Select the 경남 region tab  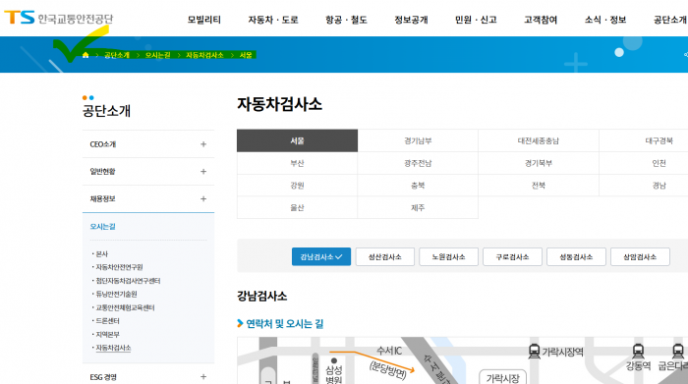coord(644,186)
